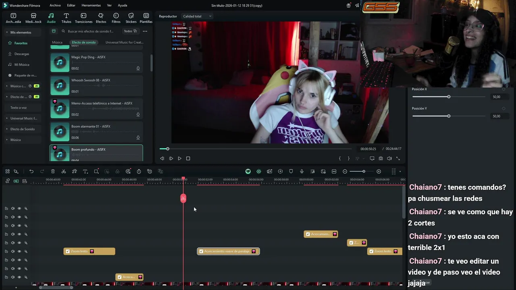Select Mi Música in the sidebar

click(22, 64)
